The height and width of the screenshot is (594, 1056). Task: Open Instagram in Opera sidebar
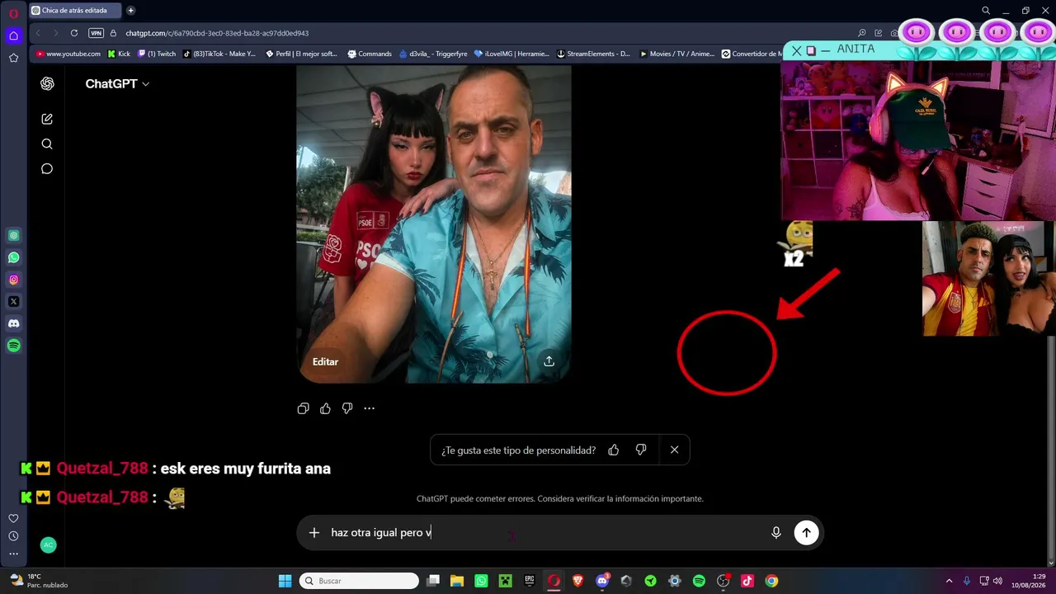13,280
